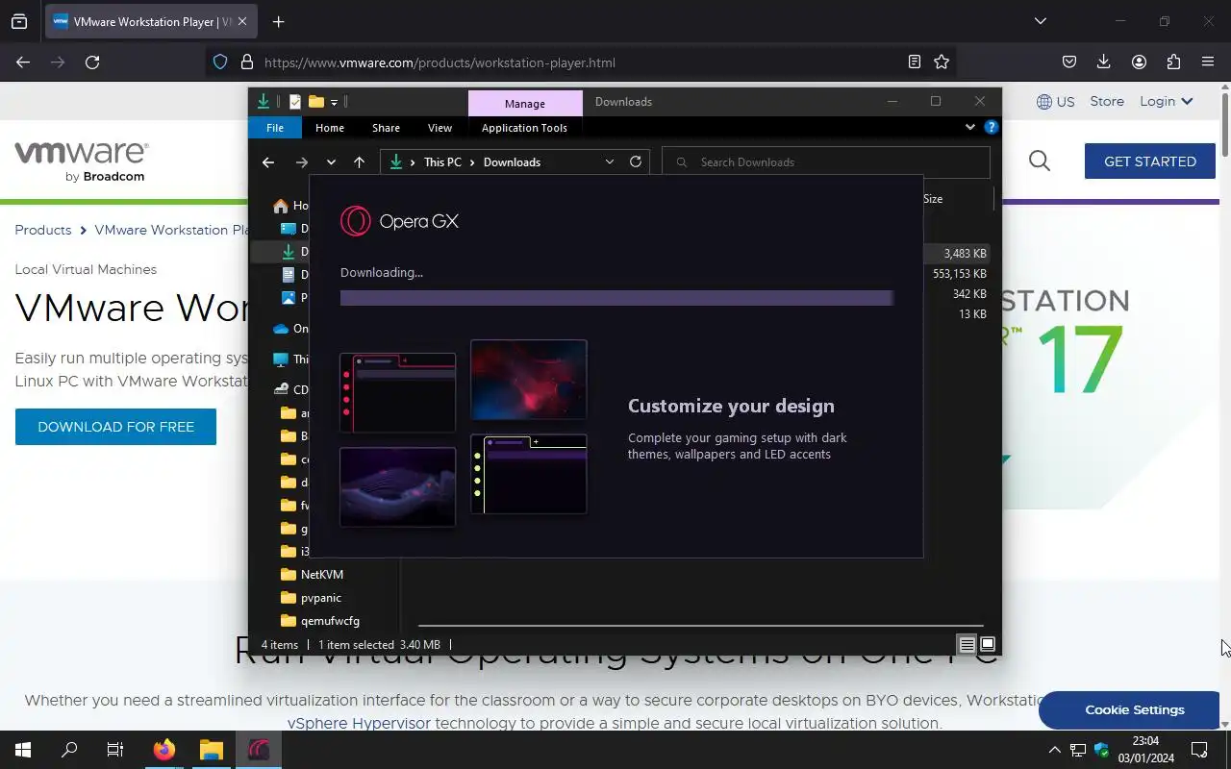Click Opera GX download progress bar
This screenshot has height=769, width=1231.
(x=616, y=298)
